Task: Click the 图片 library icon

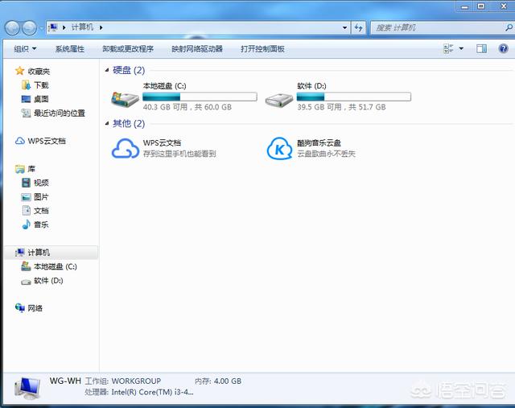Action: click(x=26, y=197)
